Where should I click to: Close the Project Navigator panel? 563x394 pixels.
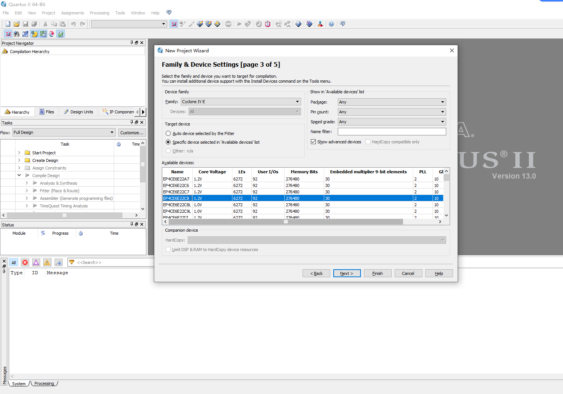pos(142,43)
